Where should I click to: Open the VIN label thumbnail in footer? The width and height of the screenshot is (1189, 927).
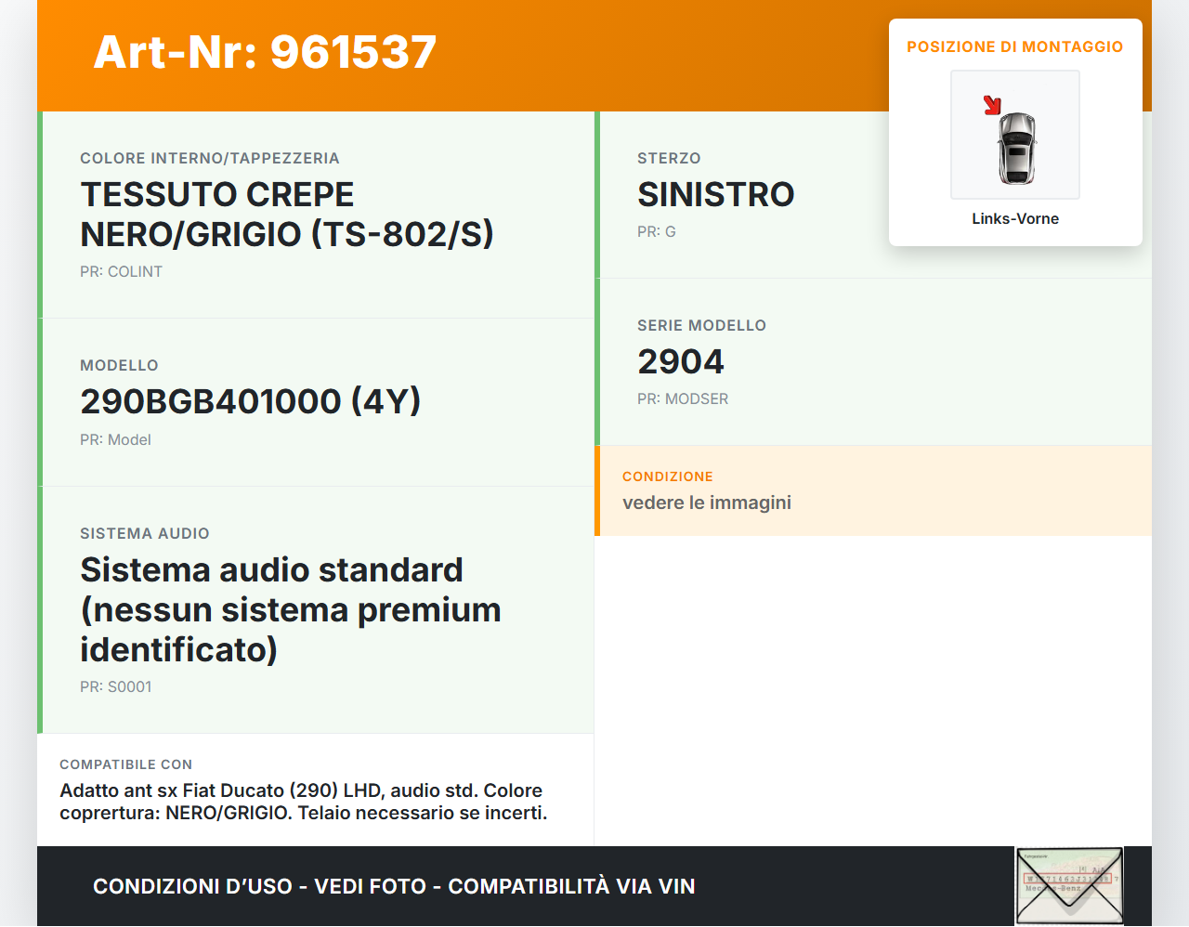click(x=1069, y=886)
